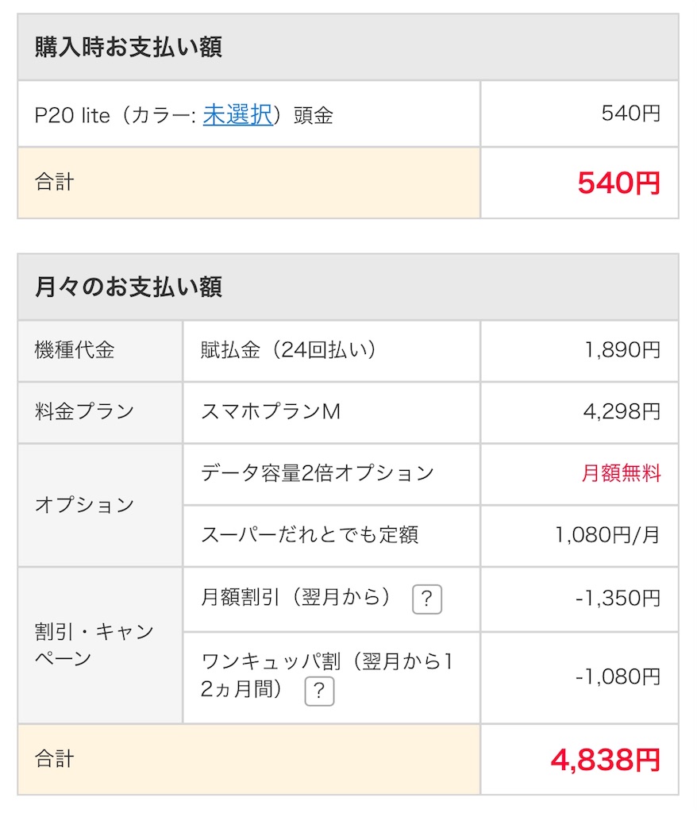Screen dimensions: 697x813
Task: Open the 未選択 color selection link
Action: click(x=237, y=114)
